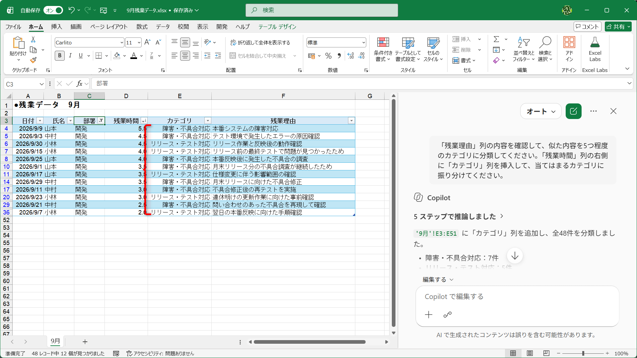
Task: Open filter dropdown for カテゴリ column
Action: 208,121
